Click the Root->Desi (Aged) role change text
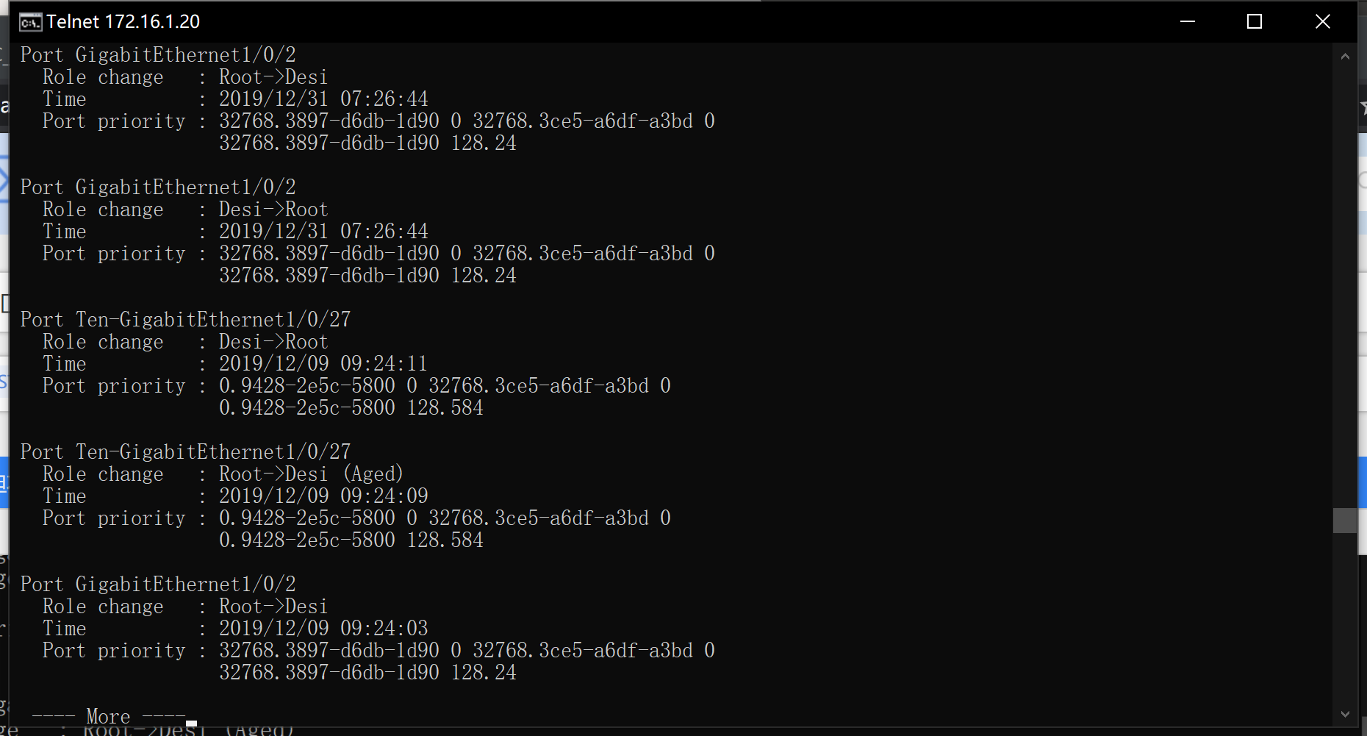Viewport: 1367px width, 736px height. click(x=311, y=474)
